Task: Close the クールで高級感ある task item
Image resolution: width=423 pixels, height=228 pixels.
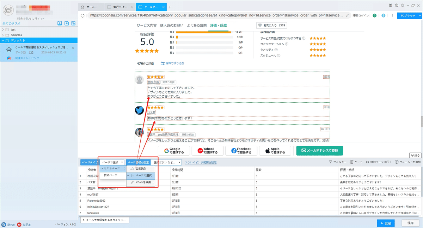Action: click(73, 47)
